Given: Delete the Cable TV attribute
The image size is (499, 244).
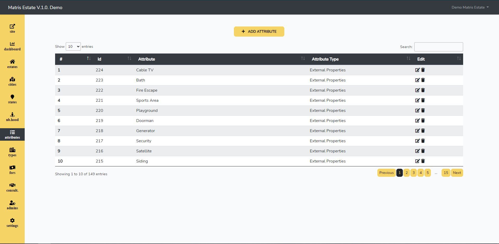Looking at the screenshot, I should (423, 70).
